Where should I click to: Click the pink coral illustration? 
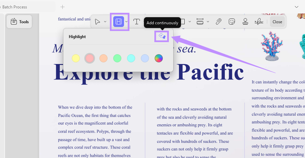(272, 46)
